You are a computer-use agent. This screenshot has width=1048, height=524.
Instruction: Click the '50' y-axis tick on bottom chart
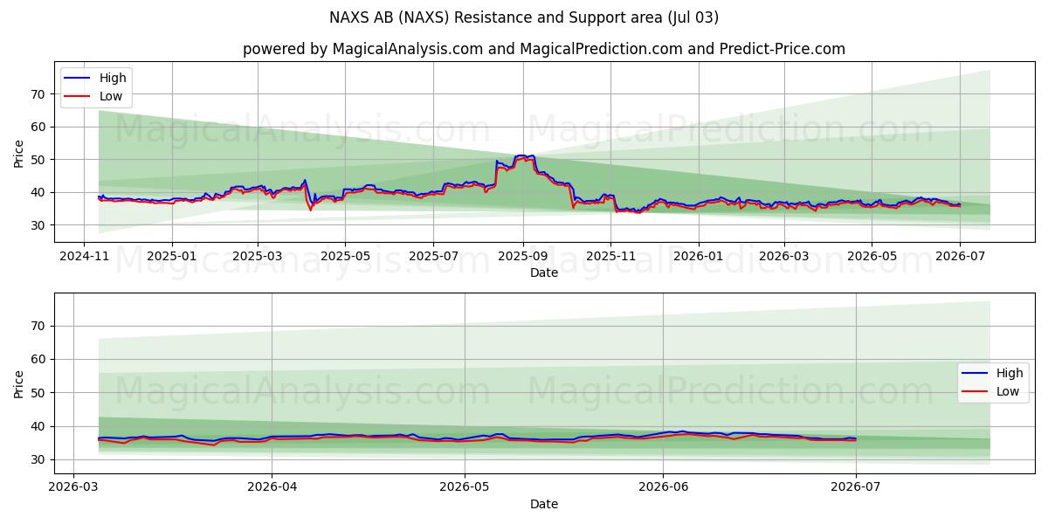38,393
